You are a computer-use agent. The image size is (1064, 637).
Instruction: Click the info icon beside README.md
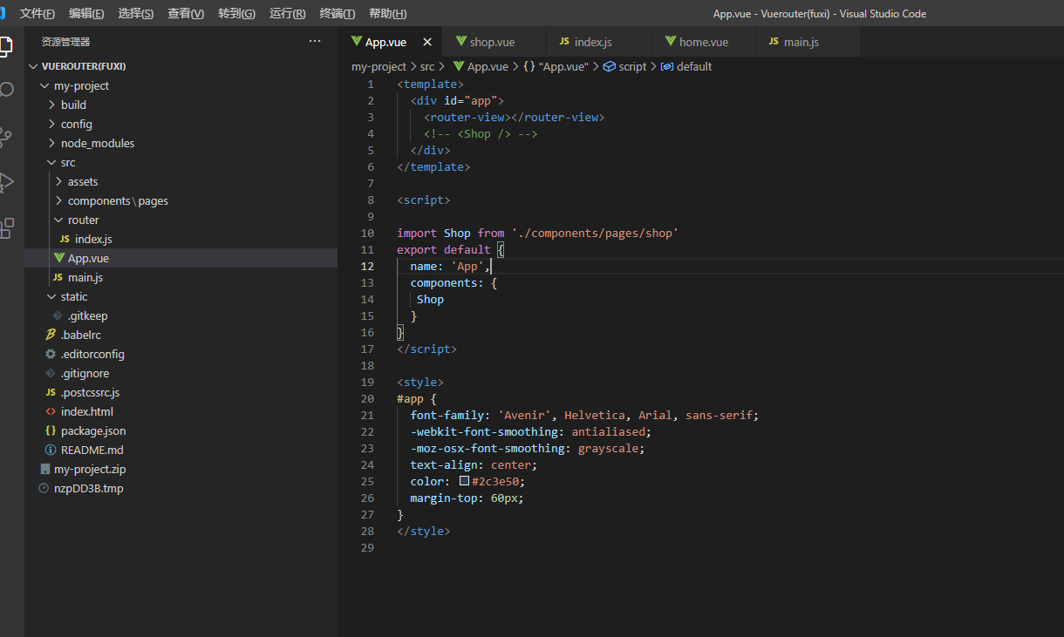51,450
